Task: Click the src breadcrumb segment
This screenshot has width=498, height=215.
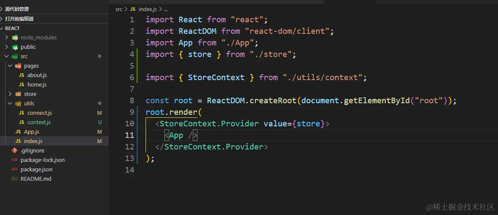Action: [119, 9]
